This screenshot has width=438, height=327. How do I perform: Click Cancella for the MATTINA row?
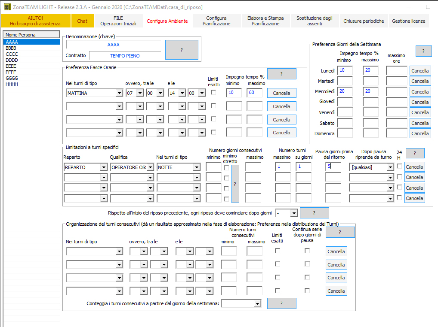[x=281, y=93]
